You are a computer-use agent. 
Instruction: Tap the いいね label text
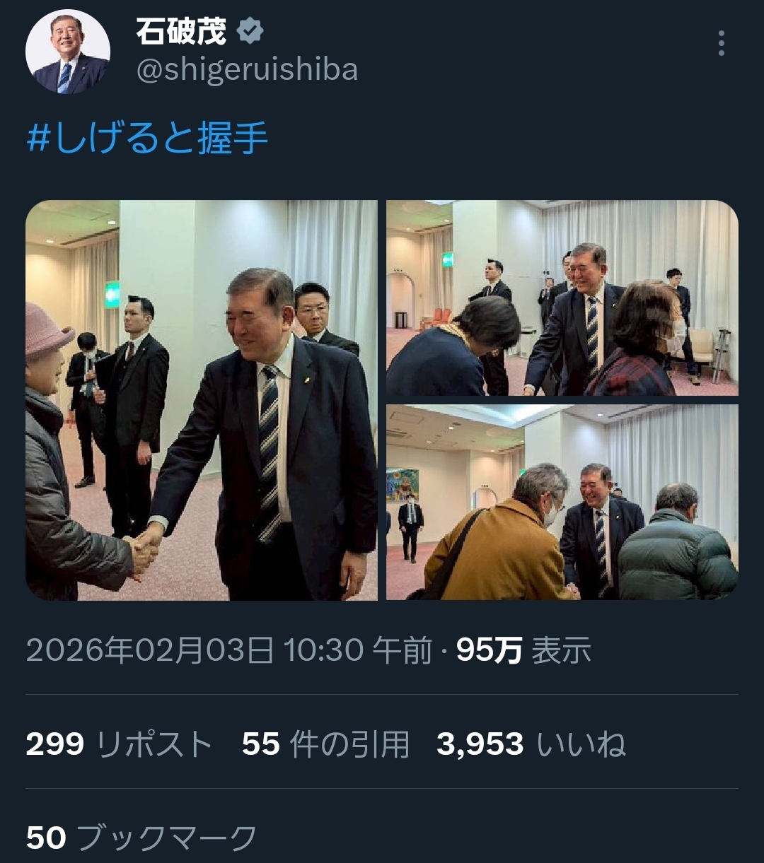pyautogui.click(x=581, y=744)
